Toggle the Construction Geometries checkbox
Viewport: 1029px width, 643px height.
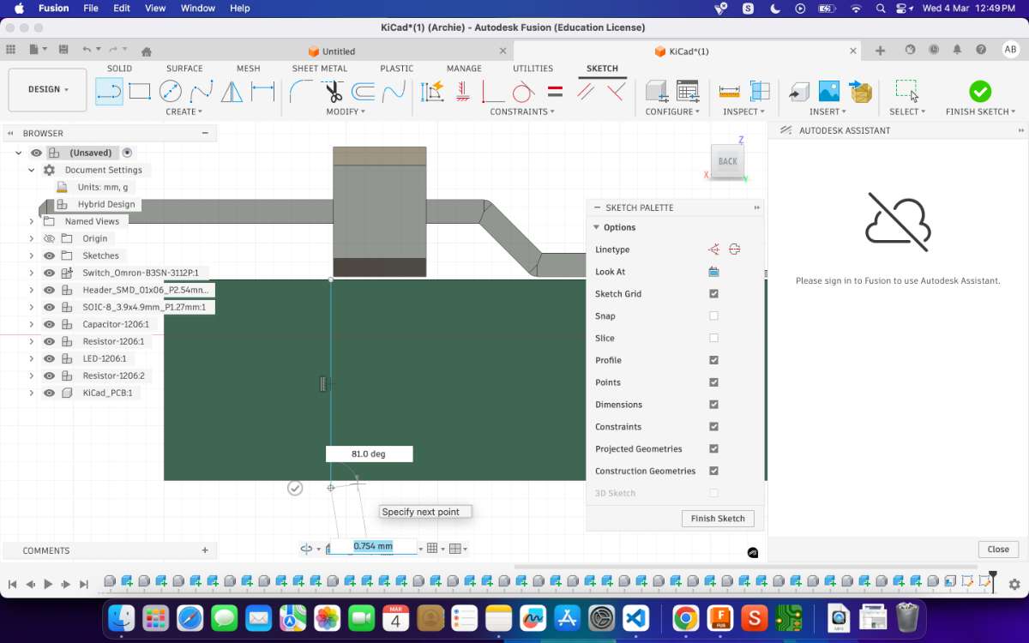pos(714,471)
